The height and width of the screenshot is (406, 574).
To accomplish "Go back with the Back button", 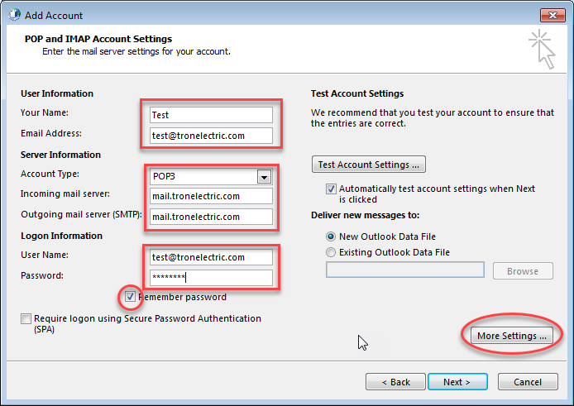I will pyautogui.click(x=394, y=382).
